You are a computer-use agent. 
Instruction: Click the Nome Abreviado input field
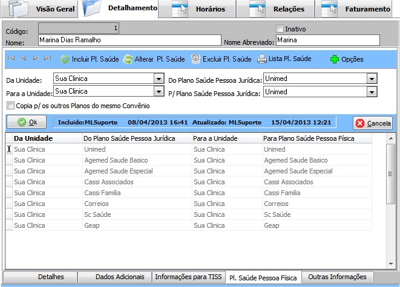click(x=327, y=40)
